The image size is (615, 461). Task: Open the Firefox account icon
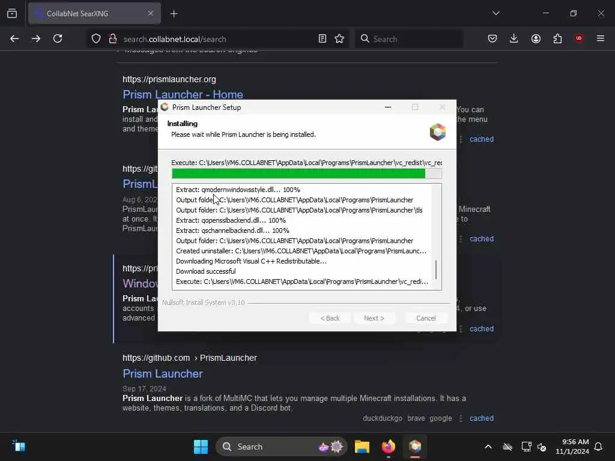click(536, 38)
